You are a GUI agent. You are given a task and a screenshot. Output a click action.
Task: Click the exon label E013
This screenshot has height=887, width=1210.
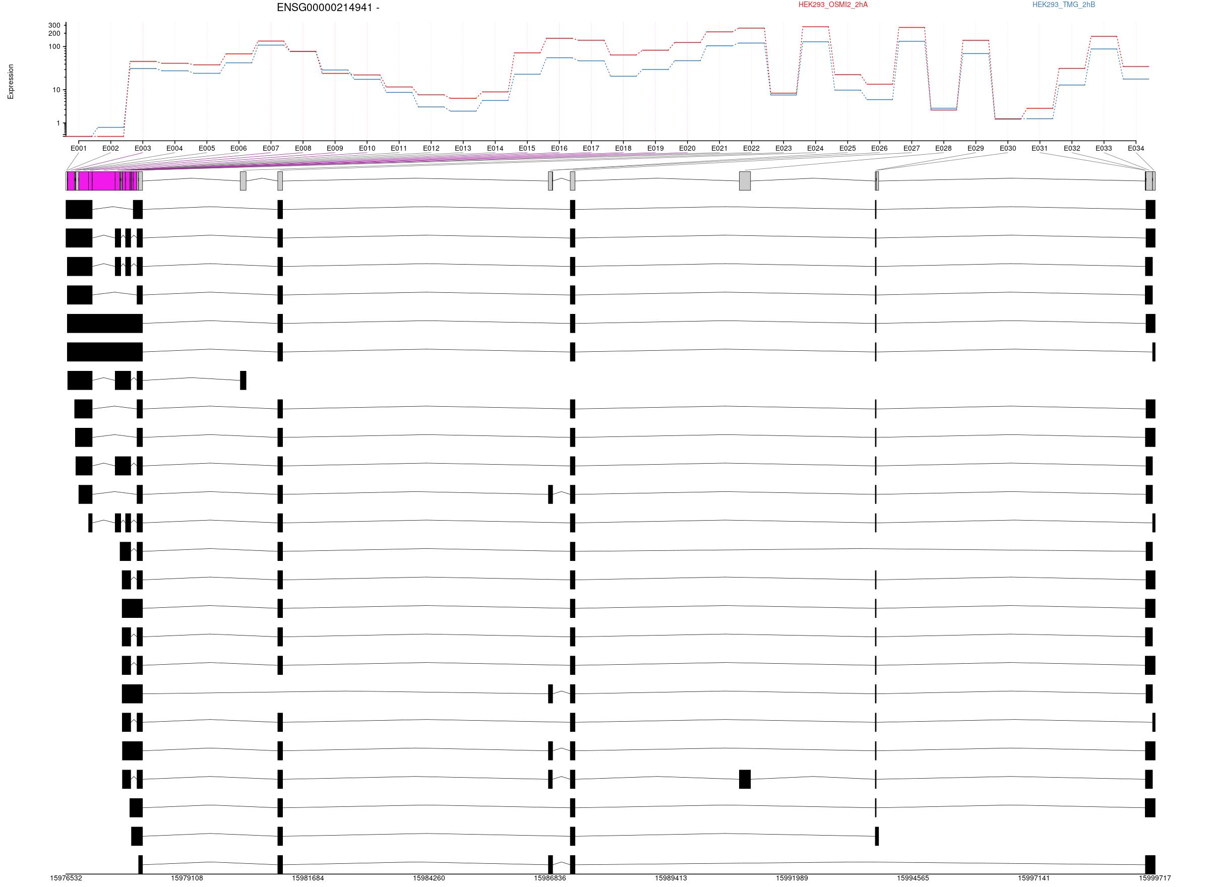click(x=463, y=148)
